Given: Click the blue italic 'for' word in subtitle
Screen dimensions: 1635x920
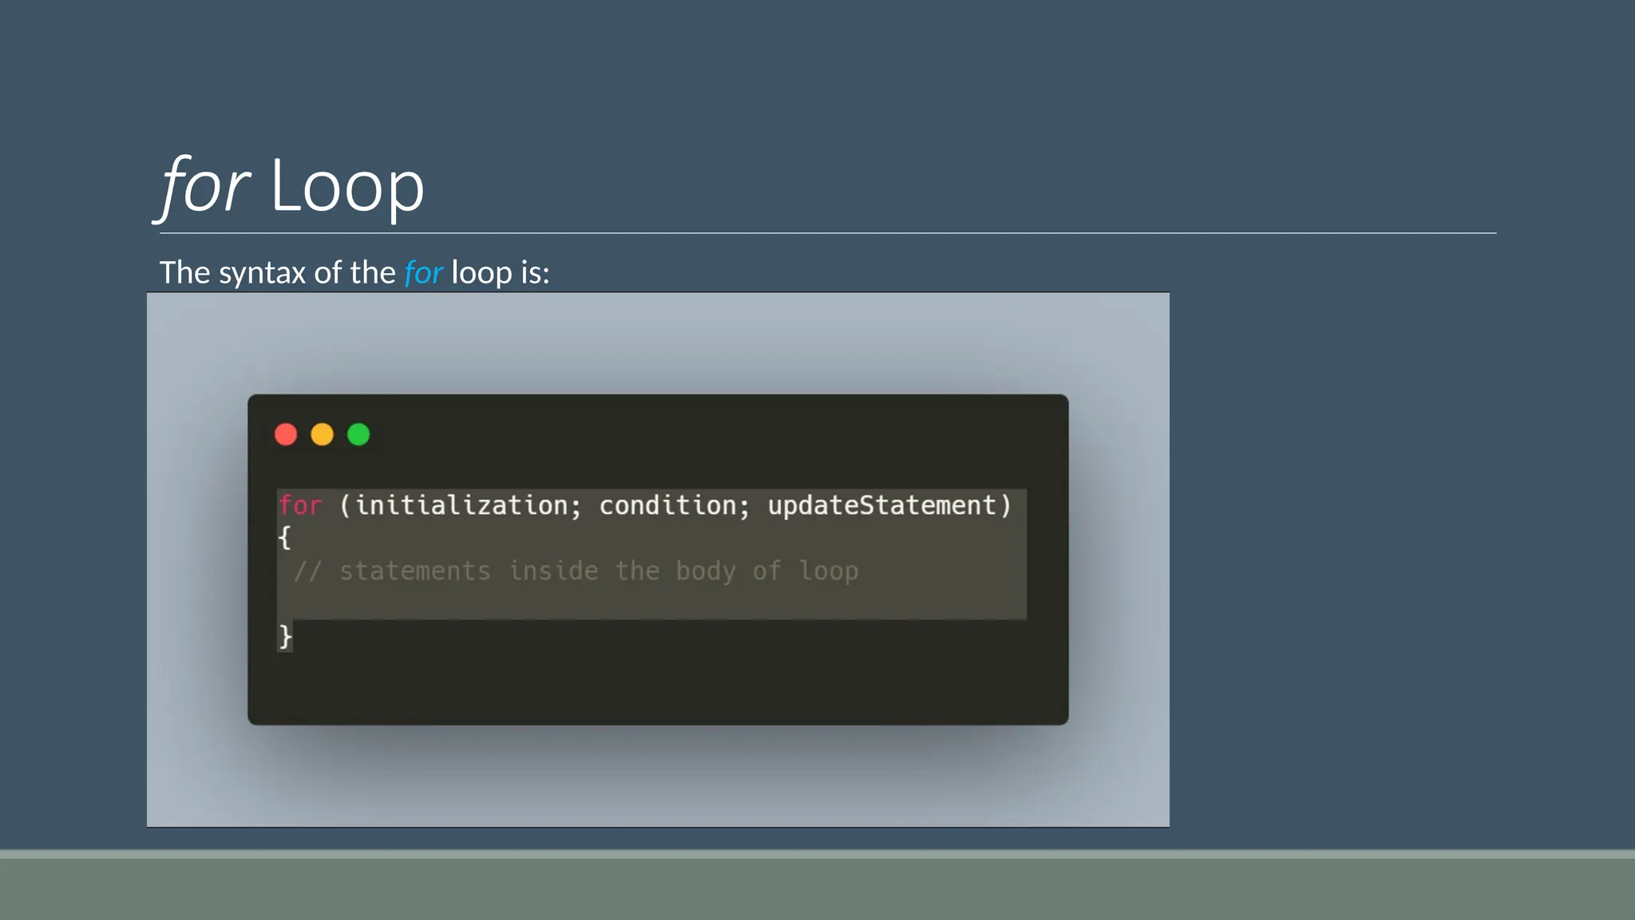Looking at the screenshot, I should point(423,273).
